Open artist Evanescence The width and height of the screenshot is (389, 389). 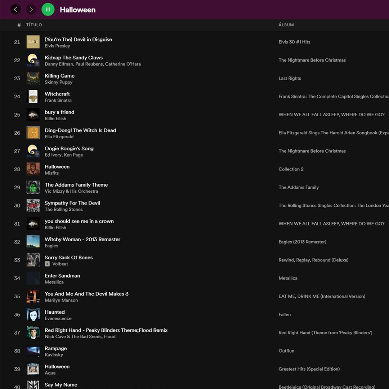point(58,318)
